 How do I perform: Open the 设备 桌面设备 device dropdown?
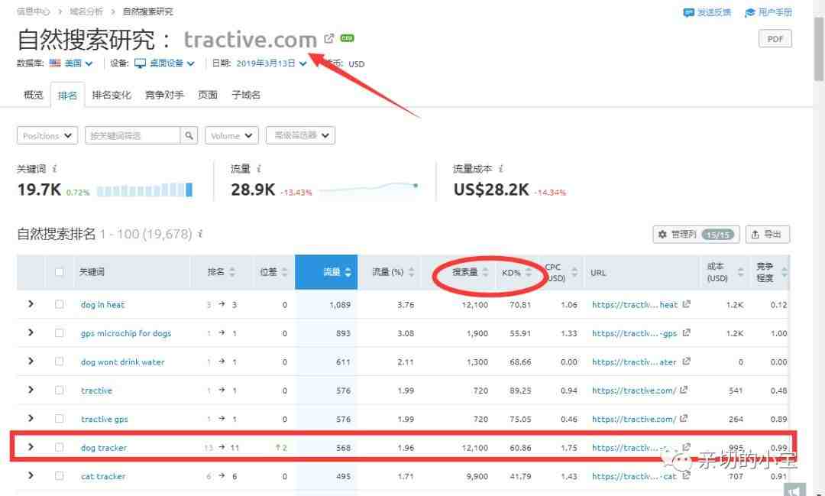[165, 63]
